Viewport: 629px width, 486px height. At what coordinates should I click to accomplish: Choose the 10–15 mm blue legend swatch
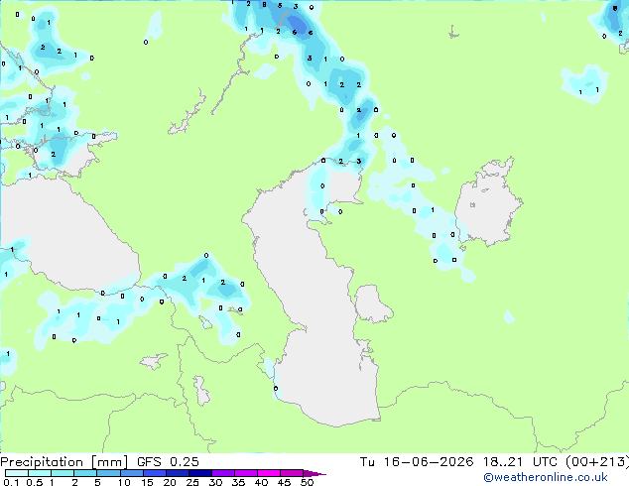click(x=132, y=473)
